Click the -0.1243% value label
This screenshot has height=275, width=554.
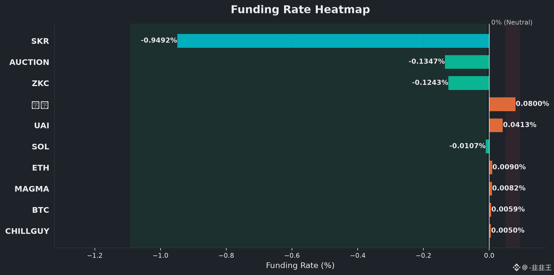pos(430,83)
